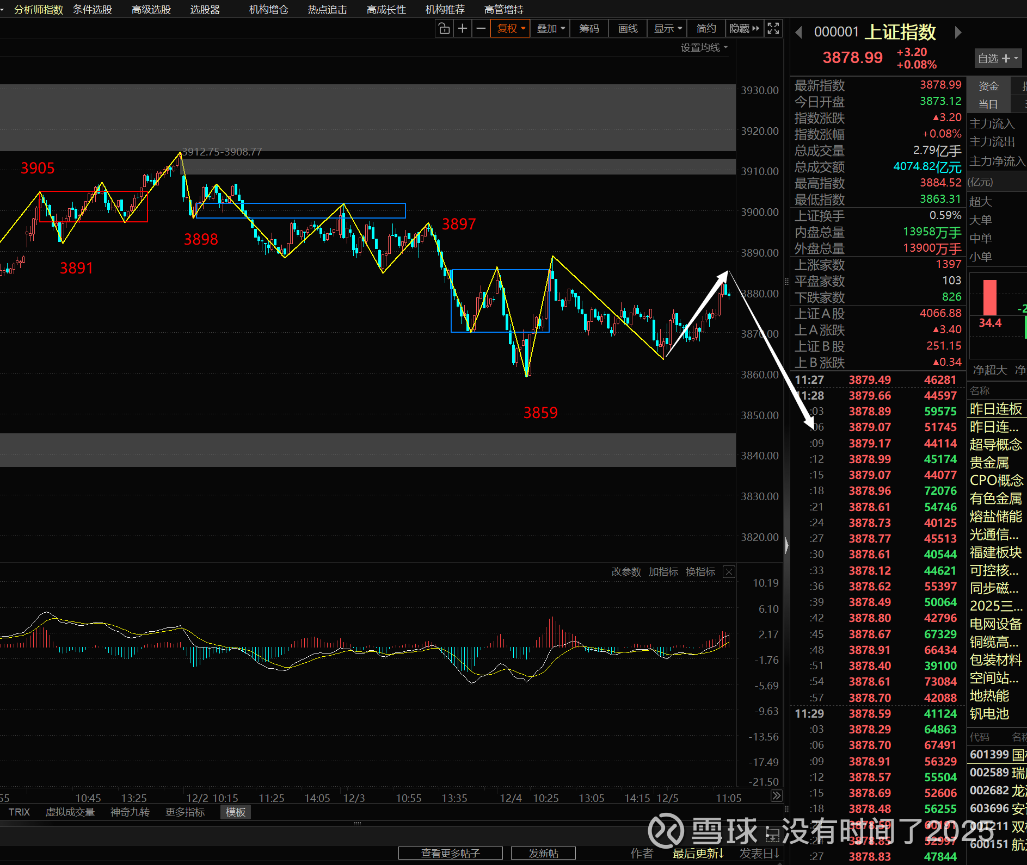Go to next stock with right arrow

(x=958, y=33)
